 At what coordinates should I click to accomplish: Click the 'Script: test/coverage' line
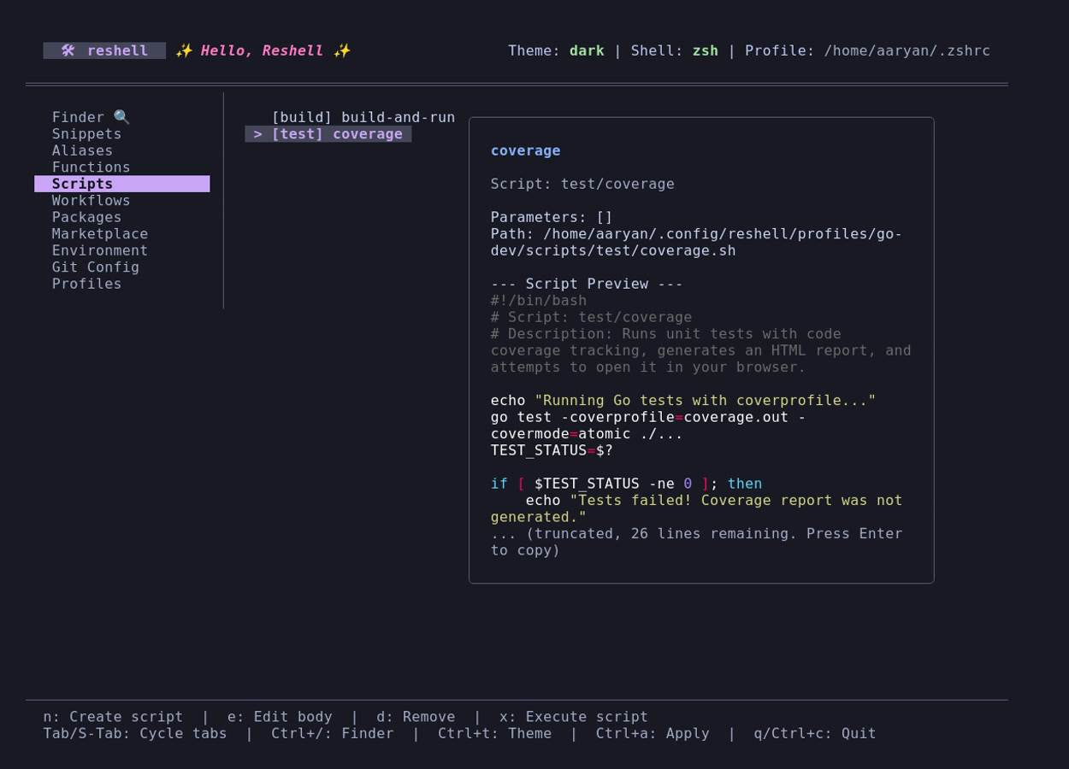point(582,184)
